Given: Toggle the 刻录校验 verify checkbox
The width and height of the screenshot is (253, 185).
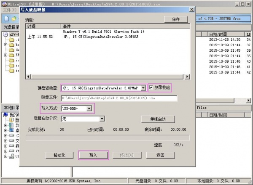Looking at the screenshot, I should coord(151,87).
